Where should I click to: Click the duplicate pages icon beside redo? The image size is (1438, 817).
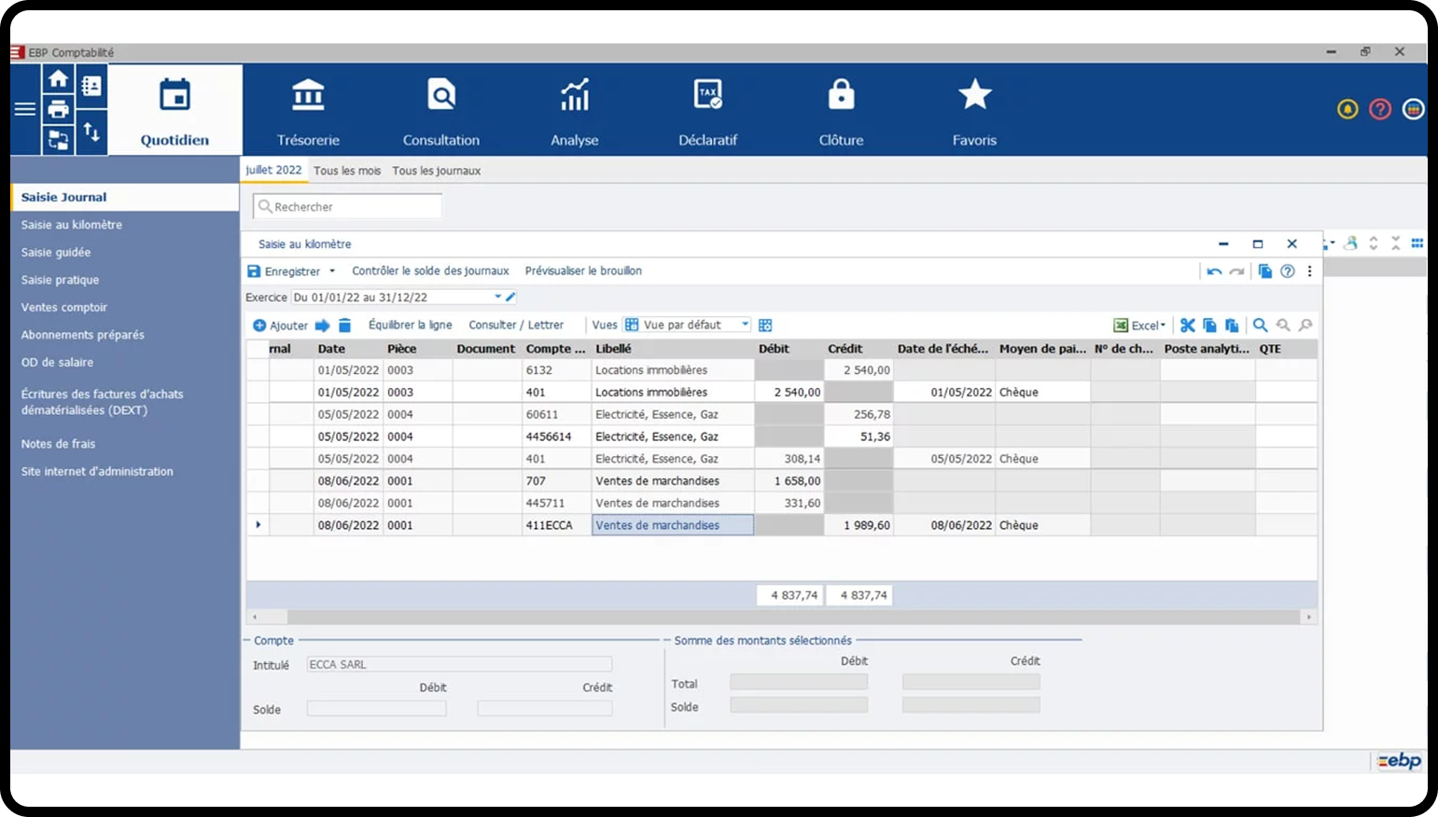coord(1265,271)
